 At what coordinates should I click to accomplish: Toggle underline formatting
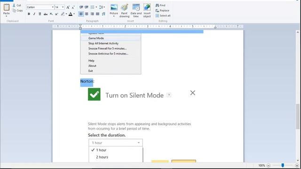(x=40, y=14)
